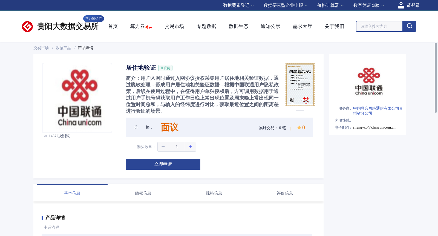
Task: Open the 专题数据 navigation item
Action: pyautogui.click(x=206, y=26)
